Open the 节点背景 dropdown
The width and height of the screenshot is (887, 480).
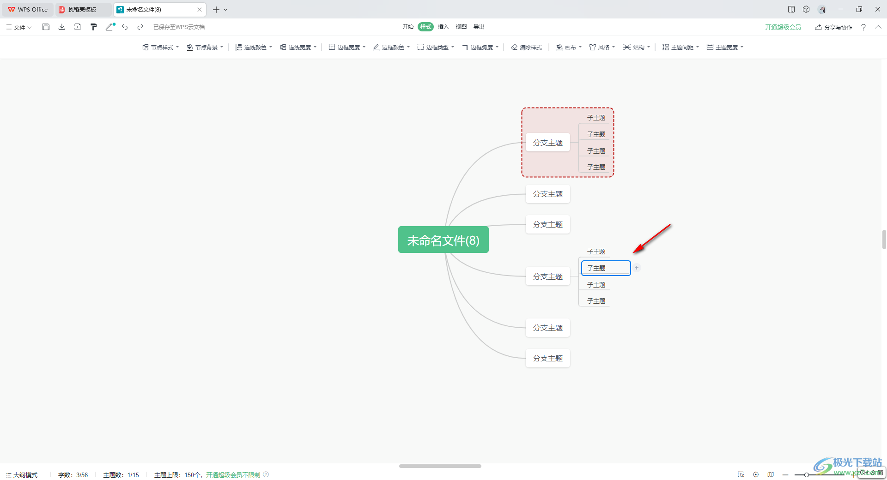tap(205, 47)
